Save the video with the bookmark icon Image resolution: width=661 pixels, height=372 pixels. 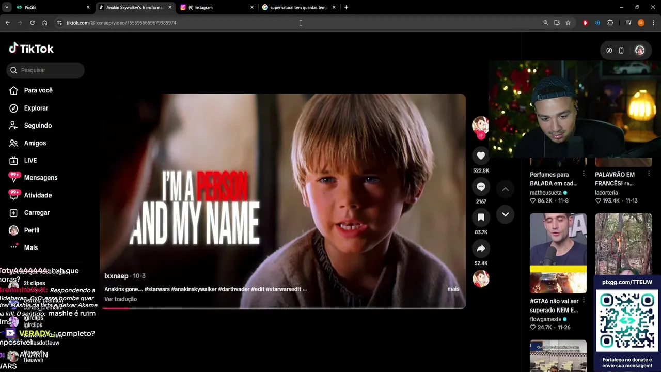click(481, 218)
